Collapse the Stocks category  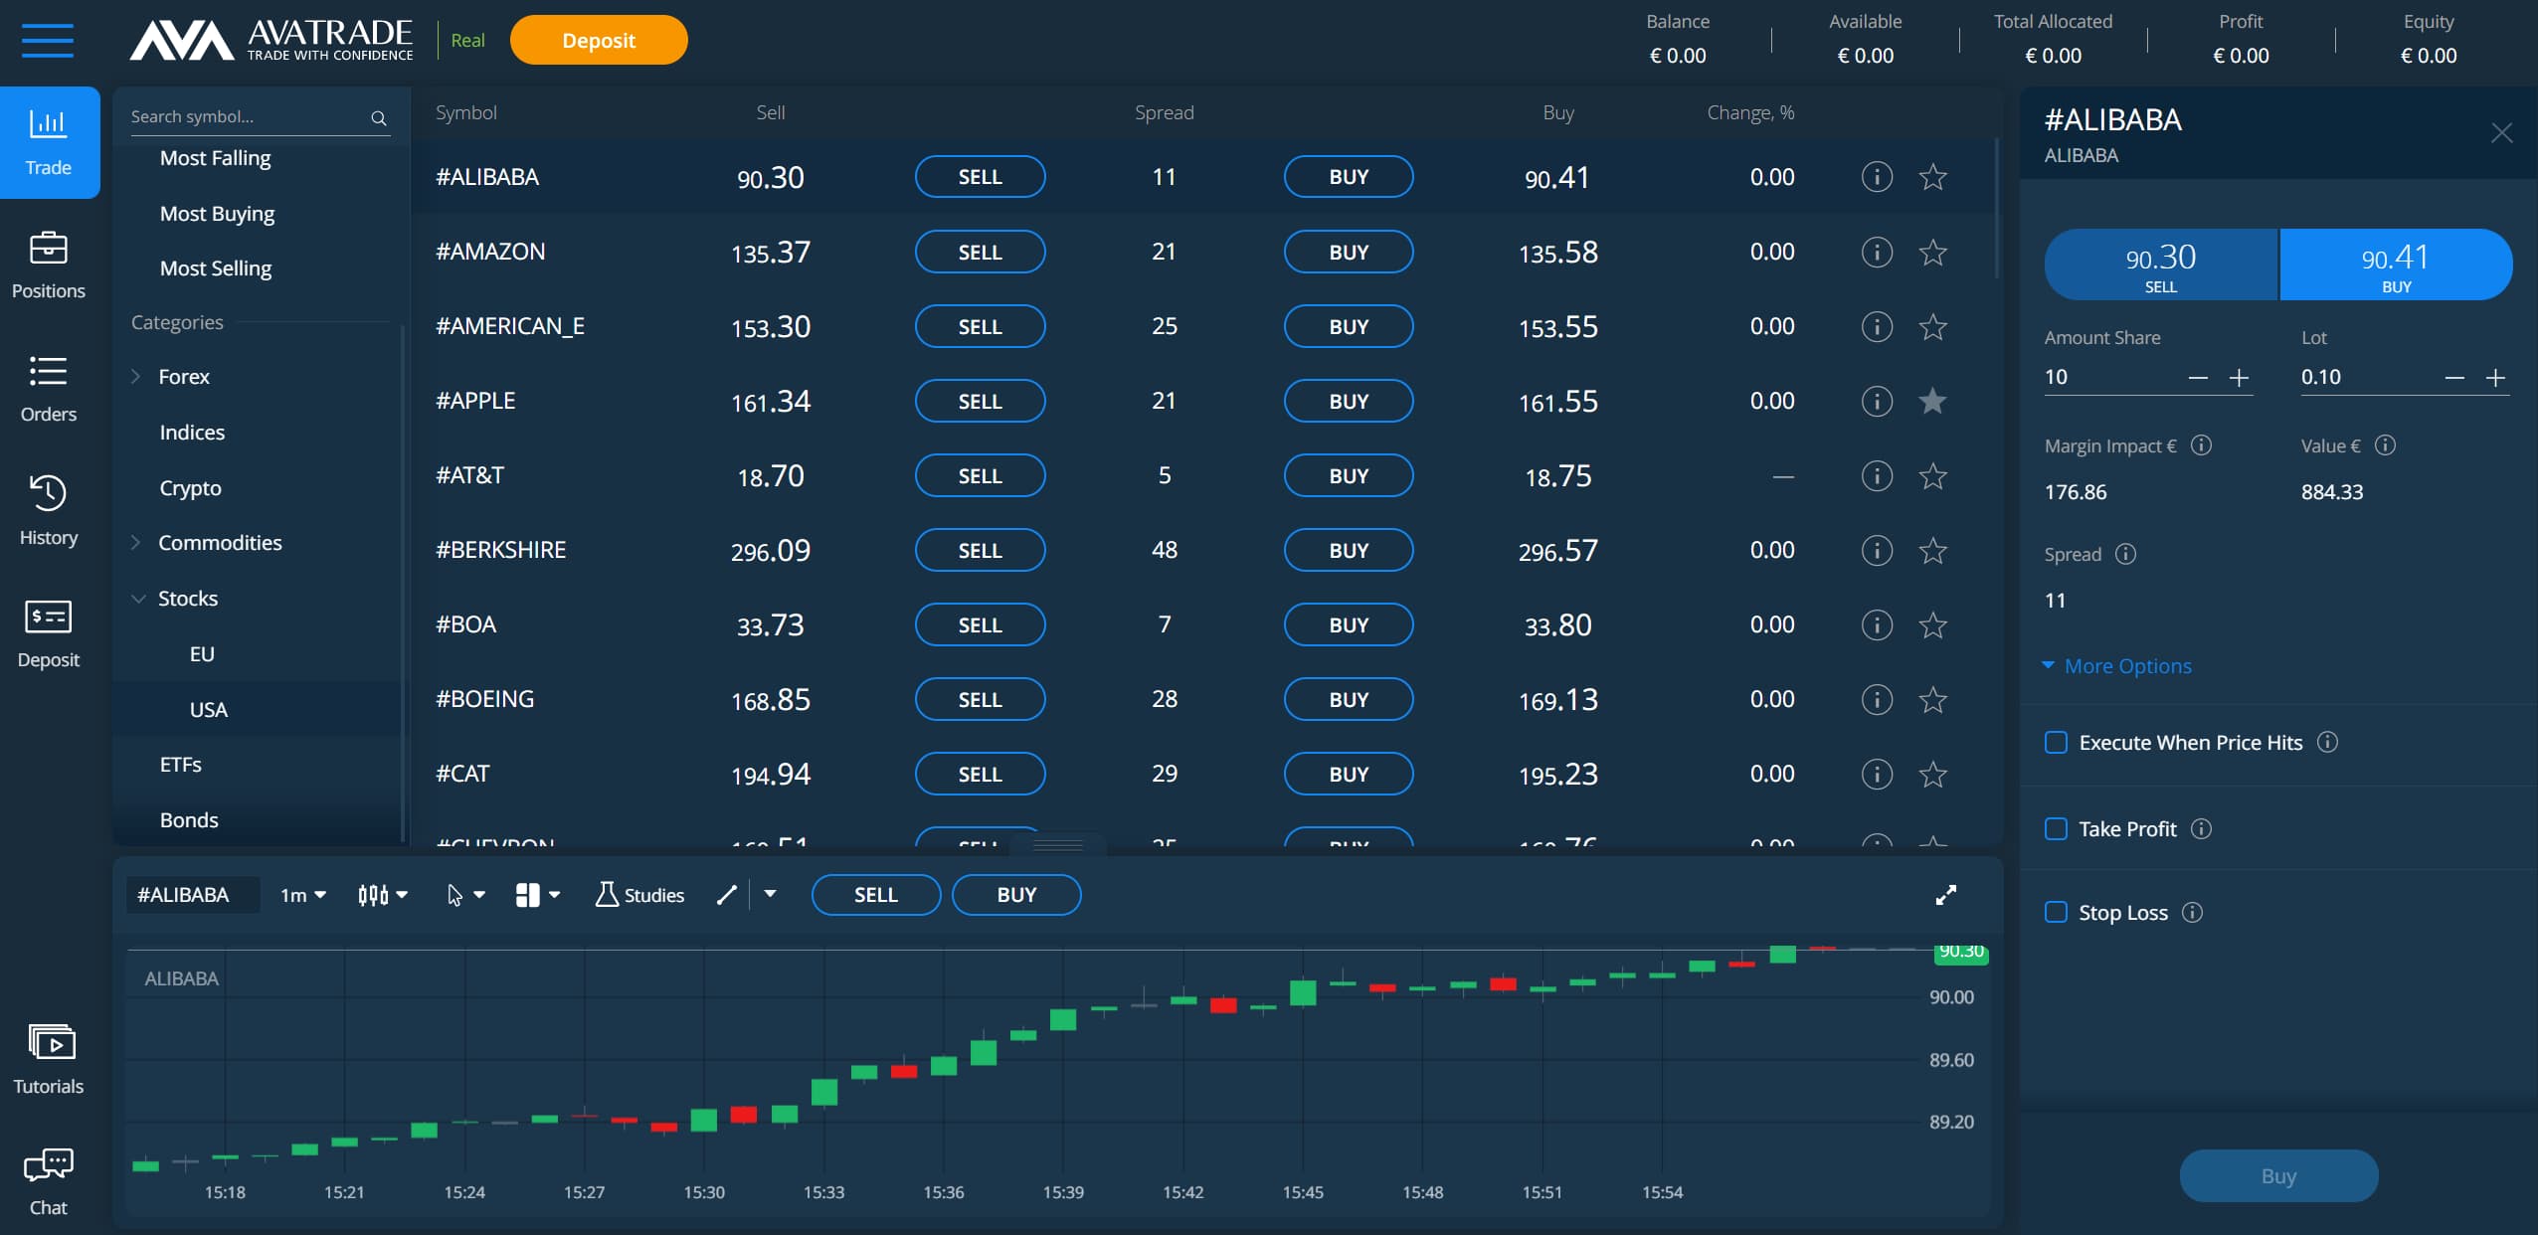138,598
